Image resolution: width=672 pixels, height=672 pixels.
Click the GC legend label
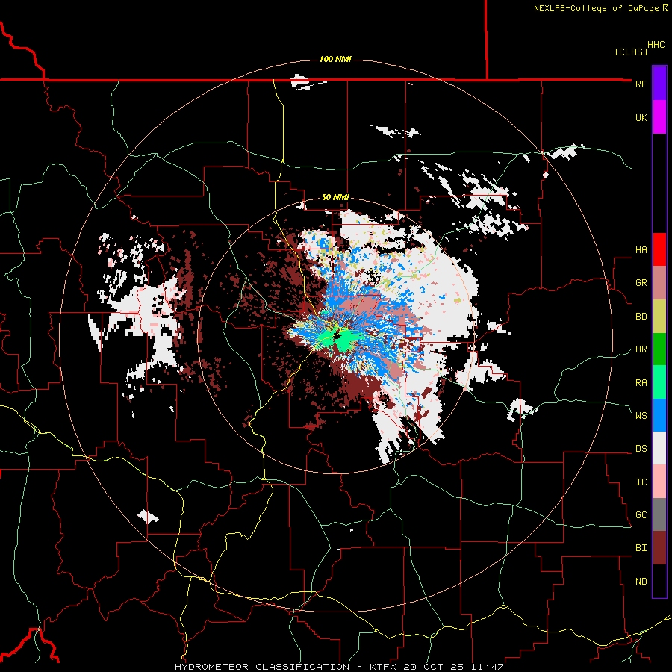641,514
